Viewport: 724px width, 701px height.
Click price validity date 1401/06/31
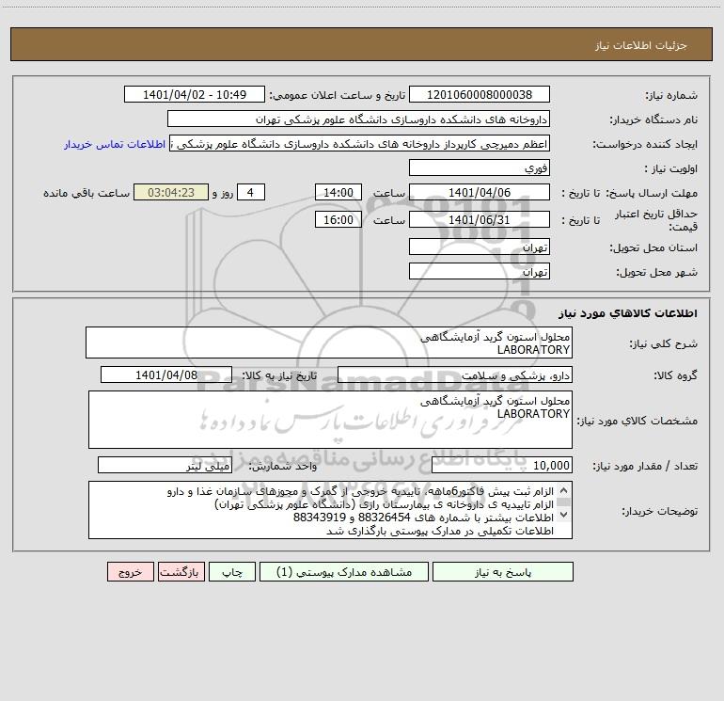(480, 219)
